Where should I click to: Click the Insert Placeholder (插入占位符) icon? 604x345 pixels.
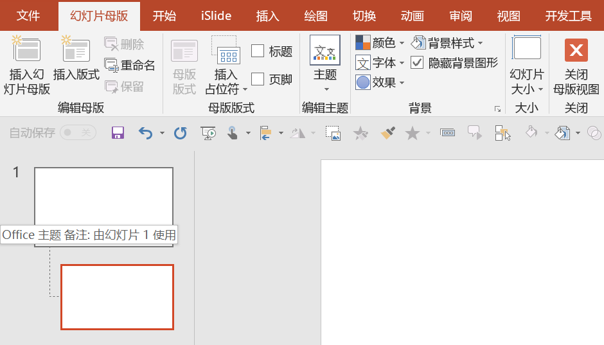226,50
